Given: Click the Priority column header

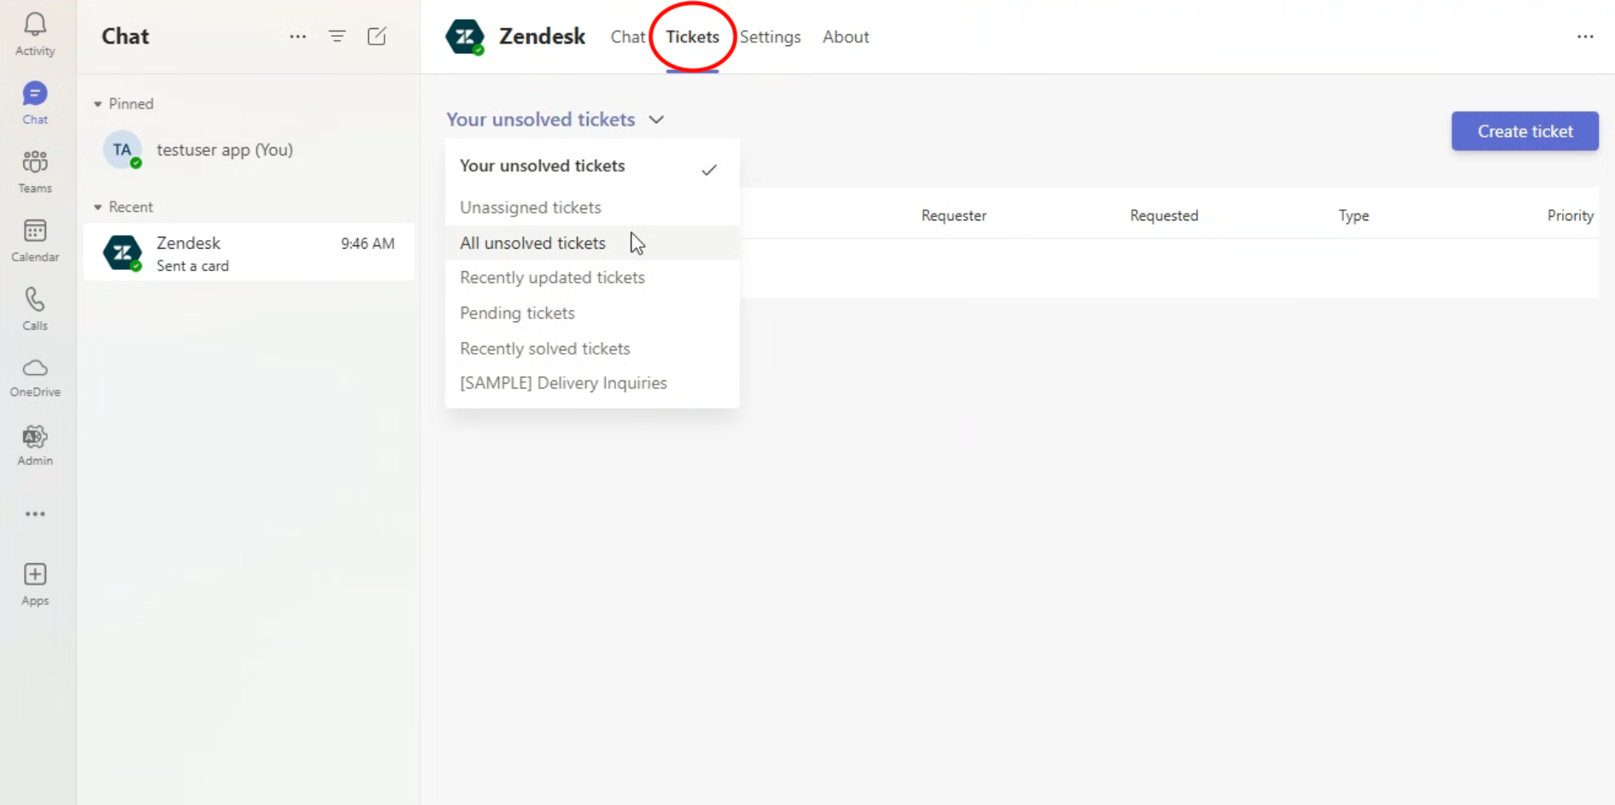Looking at the screenshot, I should point(1570,215).
